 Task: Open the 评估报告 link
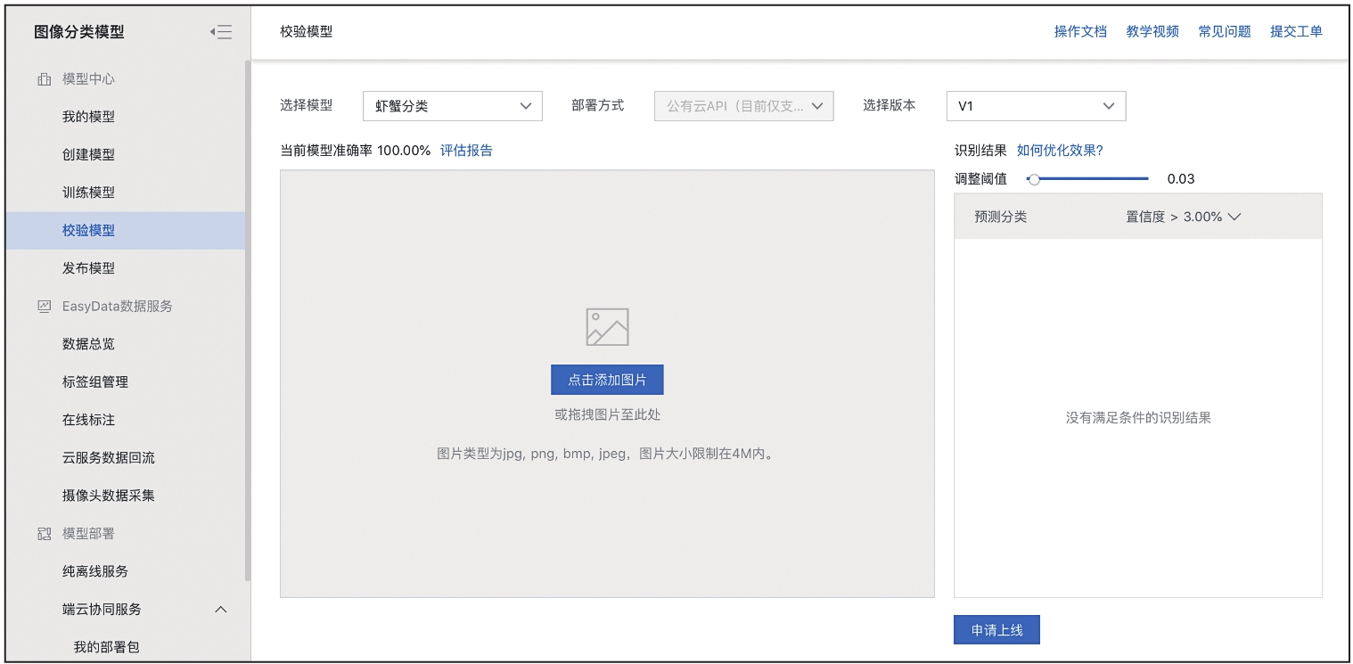(x=466, y=151)
